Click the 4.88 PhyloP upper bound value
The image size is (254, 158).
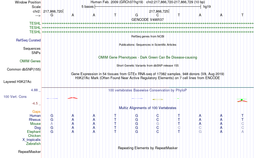tap(34, 90)
